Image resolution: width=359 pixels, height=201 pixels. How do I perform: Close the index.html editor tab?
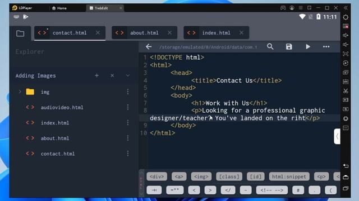click(x=241, y=32)
